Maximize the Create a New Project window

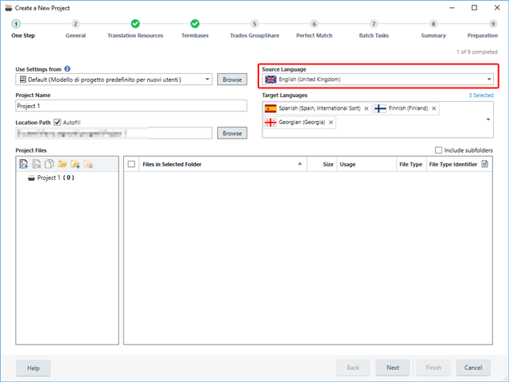click(x=474, y=7)
